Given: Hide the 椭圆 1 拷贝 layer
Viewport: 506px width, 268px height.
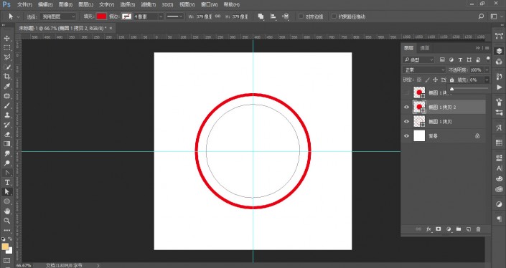Looking at the screenshot, I should click(407, 121).
